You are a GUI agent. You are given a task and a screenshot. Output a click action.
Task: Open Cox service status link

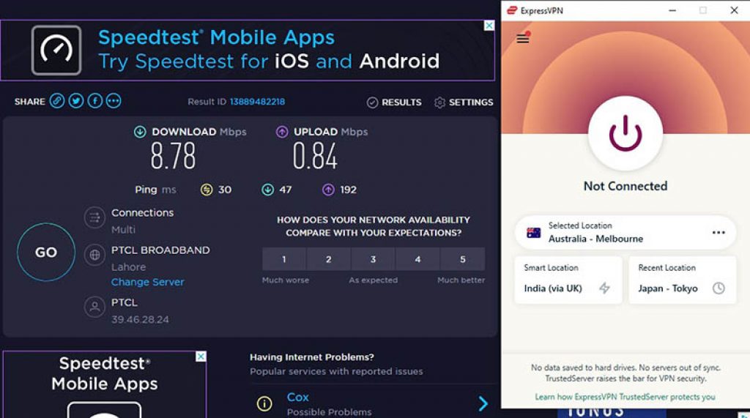point(297,397)
